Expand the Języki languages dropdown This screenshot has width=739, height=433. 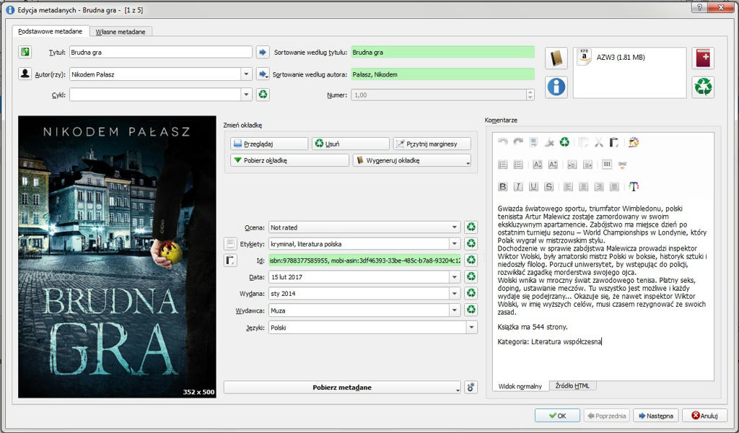[471, 327]
